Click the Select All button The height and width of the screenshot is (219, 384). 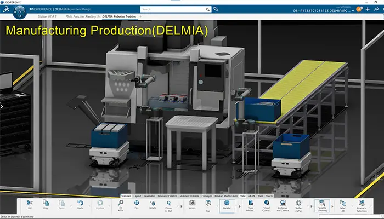click(342, 204)
